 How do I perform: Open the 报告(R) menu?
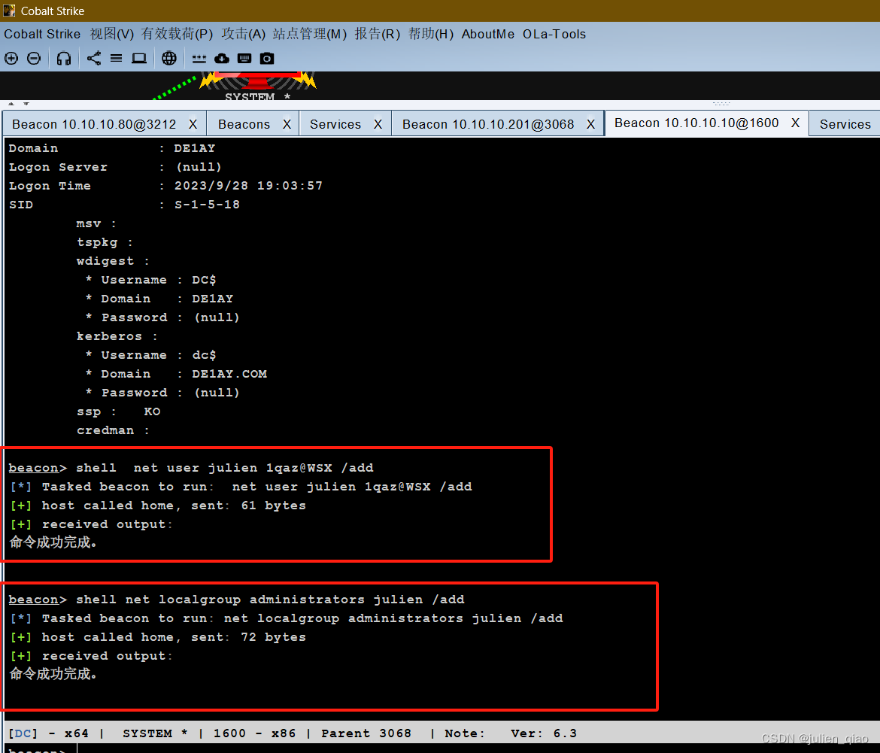(x=377, y=35)
